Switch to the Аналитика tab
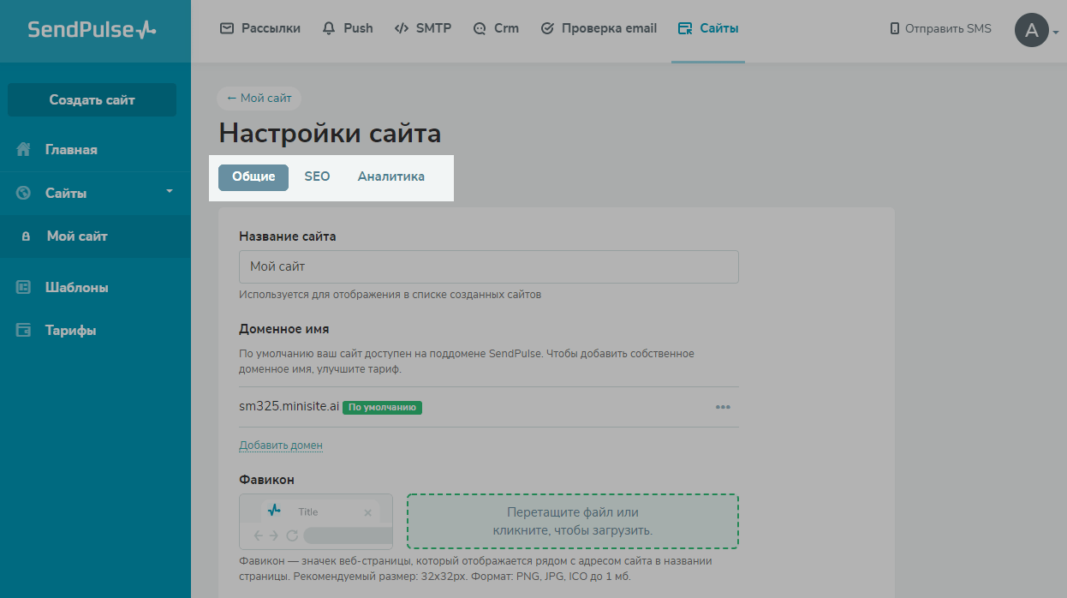This screenshot has height=598, width=1067. coord(390,176)
